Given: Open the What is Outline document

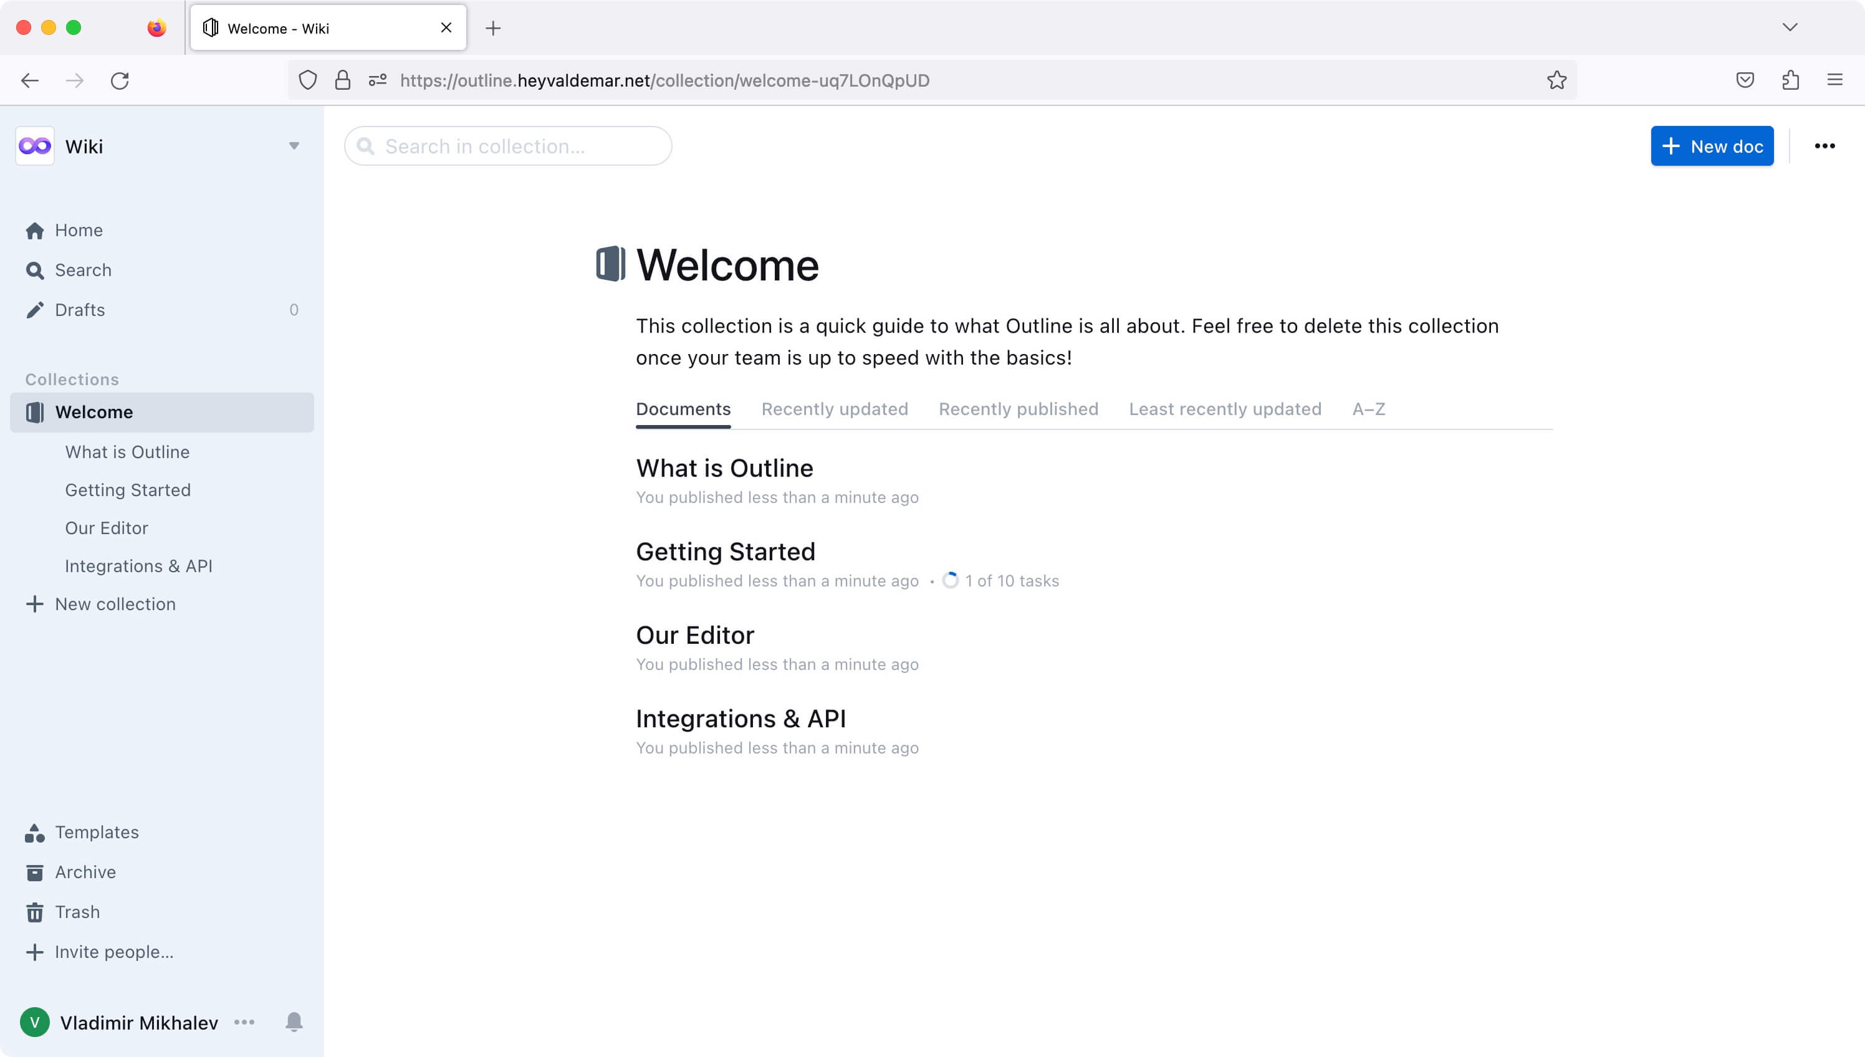Looking at the screenshot, I should (724, 468).
